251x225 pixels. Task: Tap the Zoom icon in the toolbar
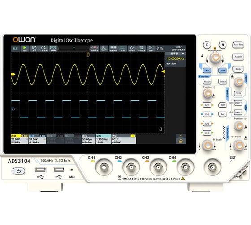(53, 48)
